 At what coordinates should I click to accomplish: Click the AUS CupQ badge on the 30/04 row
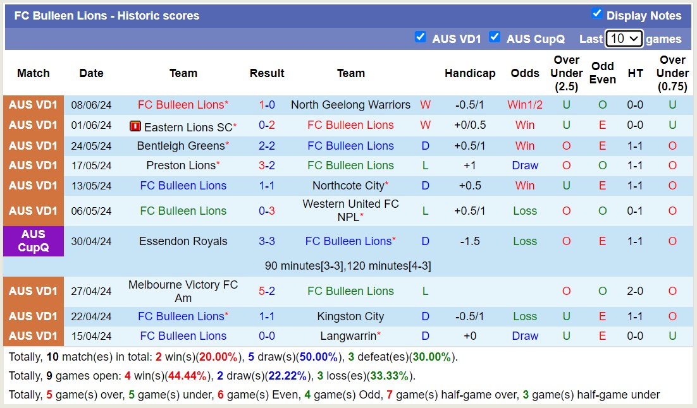33,241
